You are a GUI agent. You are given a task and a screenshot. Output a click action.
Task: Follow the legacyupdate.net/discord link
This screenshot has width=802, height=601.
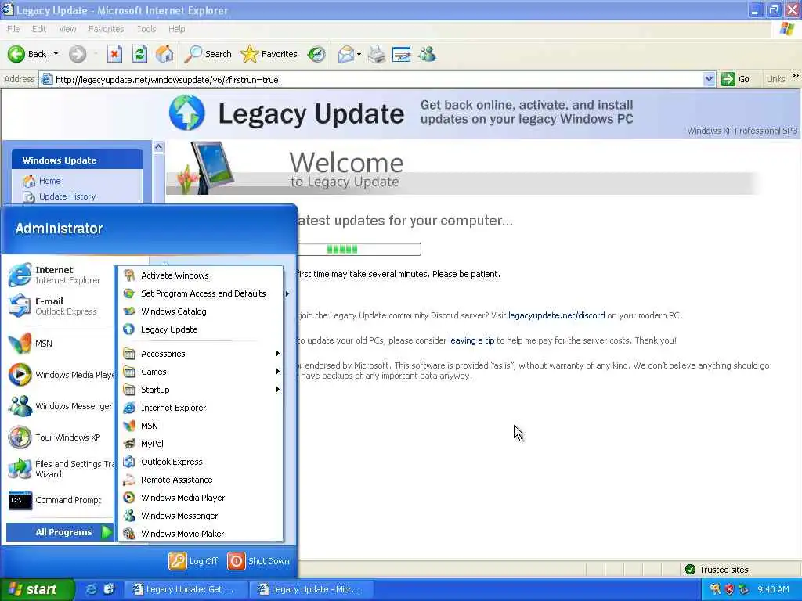pos(557,315)
